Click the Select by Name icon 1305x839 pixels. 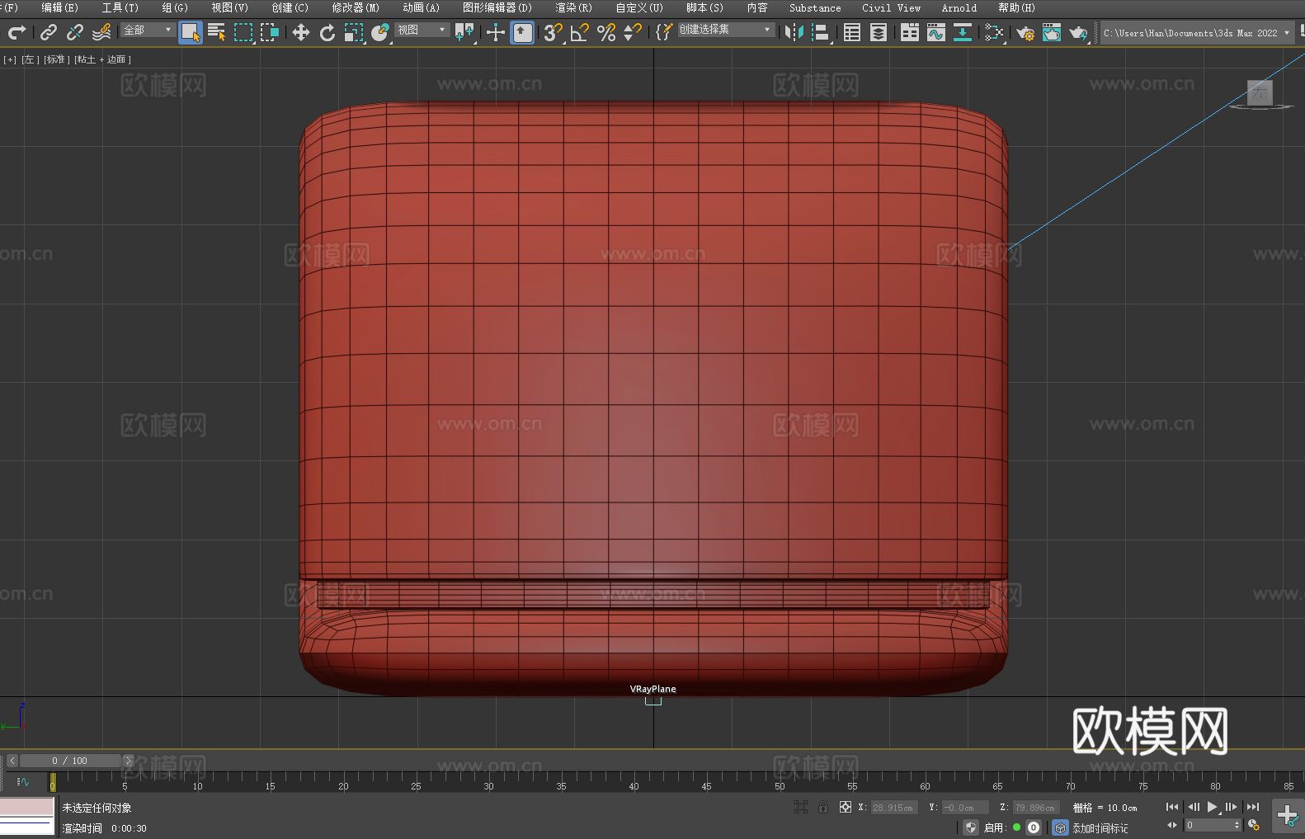(x=216, y=32)
